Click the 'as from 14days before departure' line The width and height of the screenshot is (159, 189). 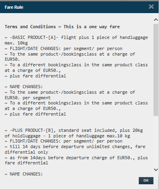pyautogui.click(x=76, y=158)
